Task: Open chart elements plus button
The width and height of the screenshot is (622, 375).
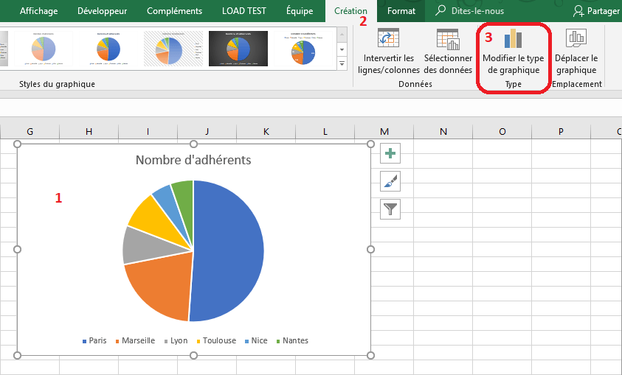Action: click(390, 154)
